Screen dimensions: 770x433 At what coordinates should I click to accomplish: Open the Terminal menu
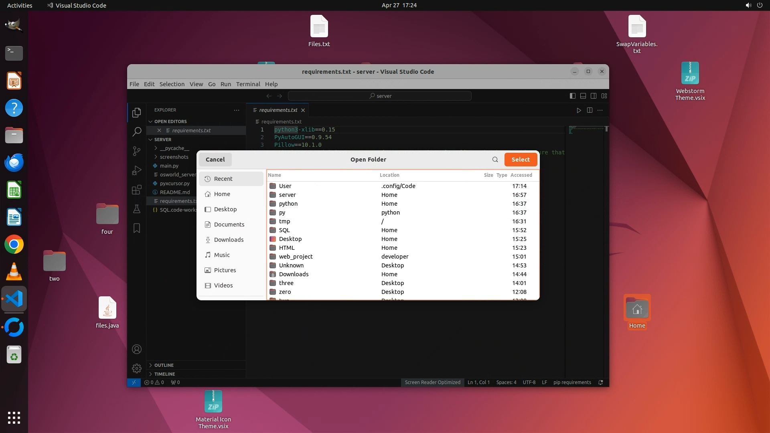click(248, 84)
